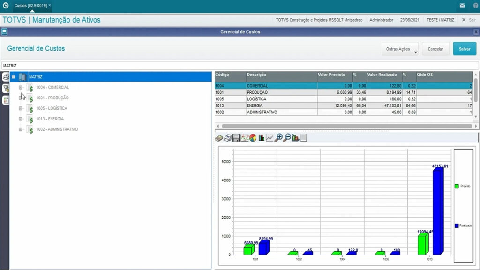Select the PRODUÇÃO row in the table
The image size is (480, 270).
(344, 92)
